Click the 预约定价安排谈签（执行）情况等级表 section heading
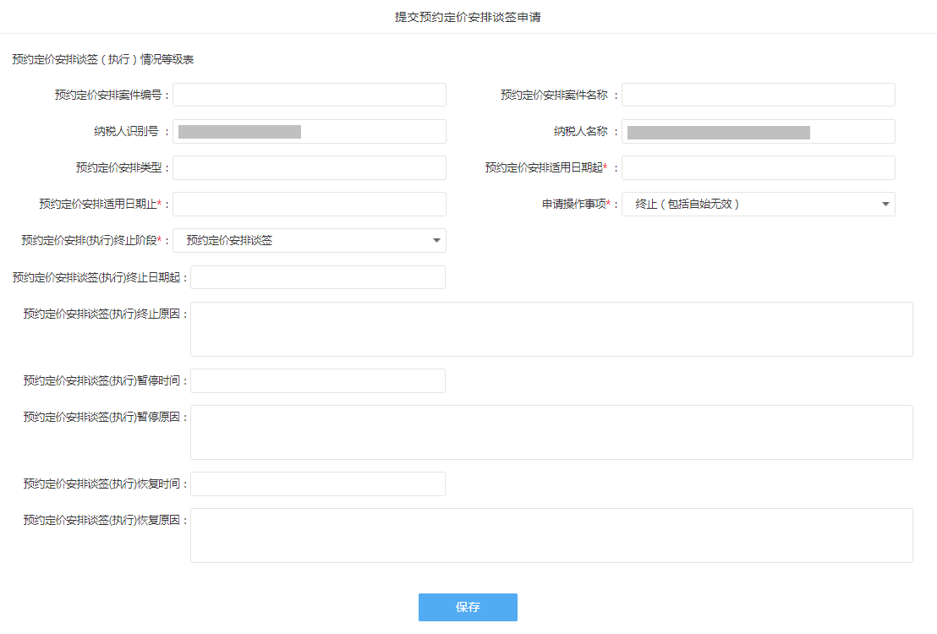Image resolution: width=937 pixels, height=634 pixels. click(x=103, y=60)
